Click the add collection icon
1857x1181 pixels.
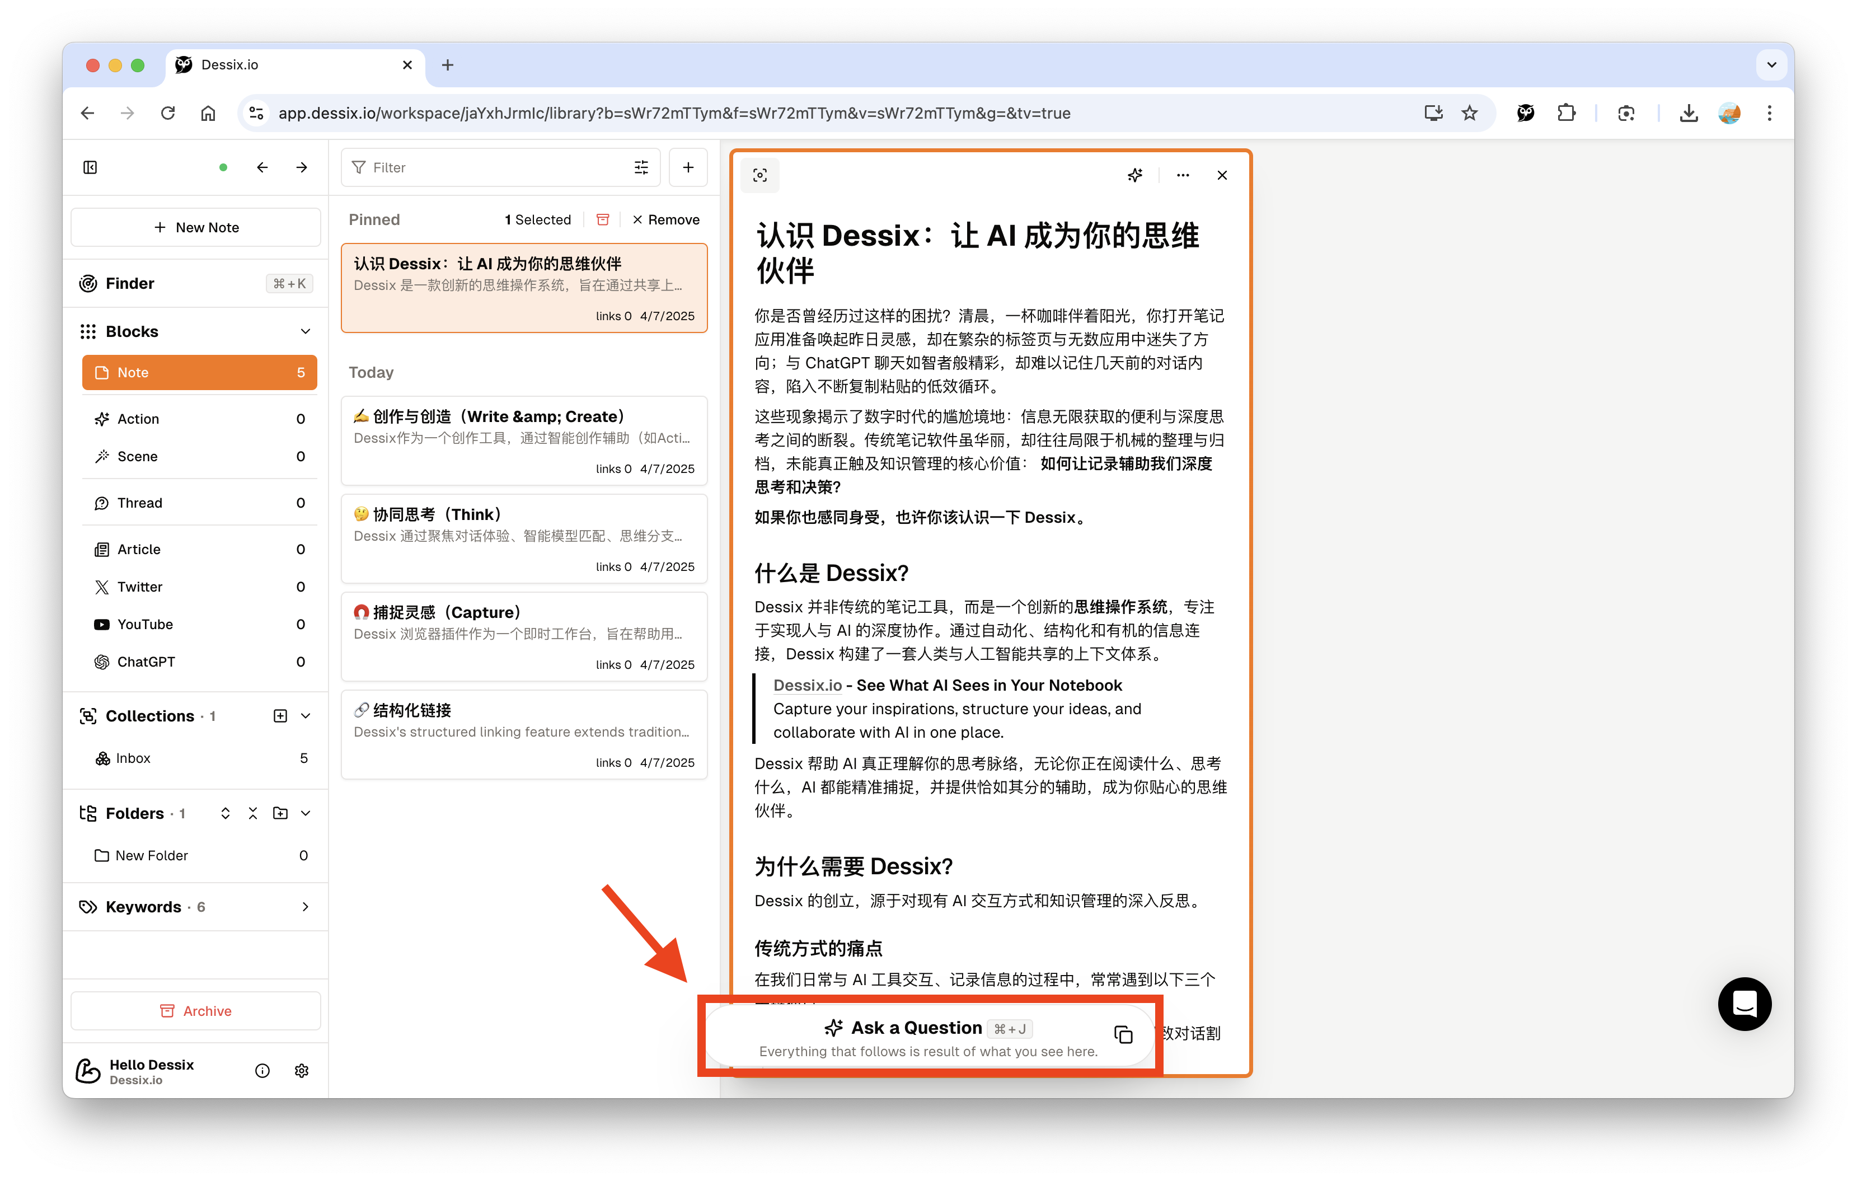pyautogui.click(x=280, y=716)
